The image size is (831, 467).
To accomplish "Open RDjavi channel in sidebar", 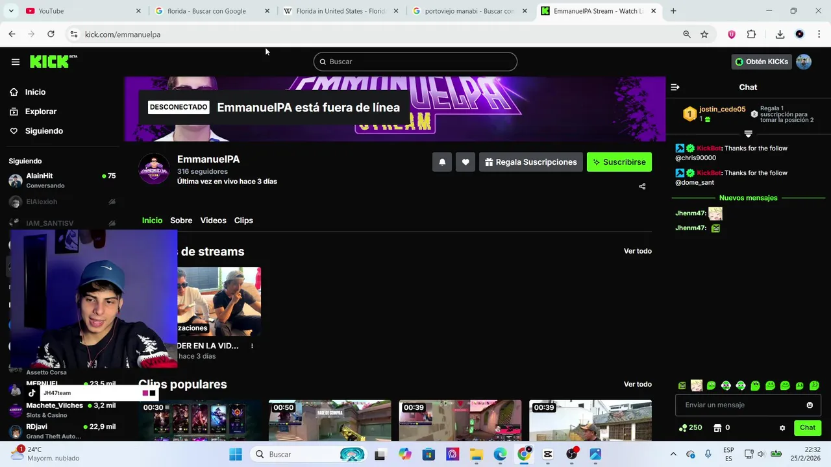I will [x=62, y=431].
